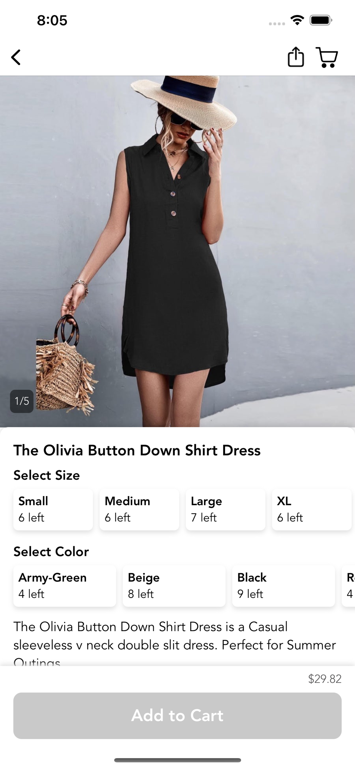Select size Medium
355x769 pixels.
click(139, 509)
